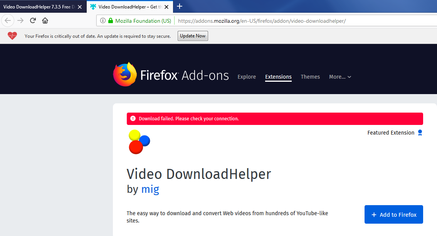Screen dimensions: 437x236
Task: Switch to Video DownloadHelper 7.3.5 Free tab
Action: (x=43, y=7)
